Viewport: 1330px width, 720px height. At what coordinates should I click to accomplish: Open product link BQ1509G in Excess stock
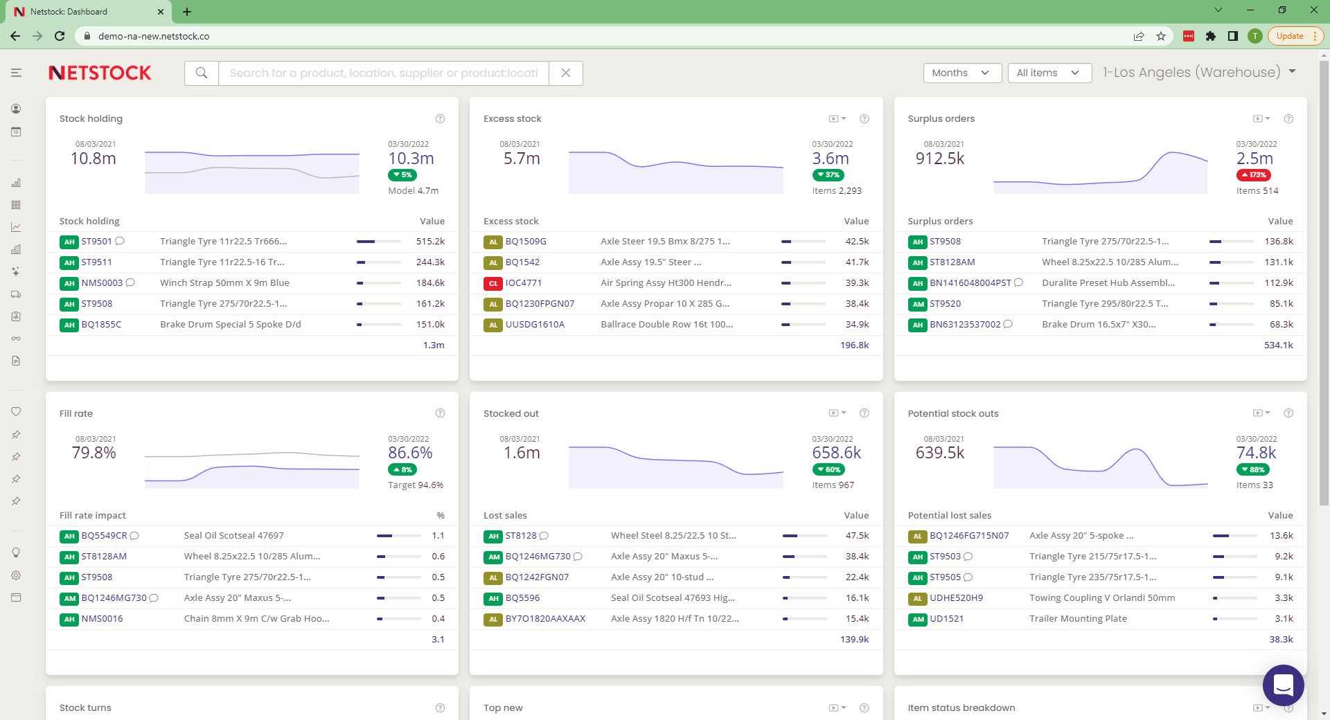tap(526, 242)
